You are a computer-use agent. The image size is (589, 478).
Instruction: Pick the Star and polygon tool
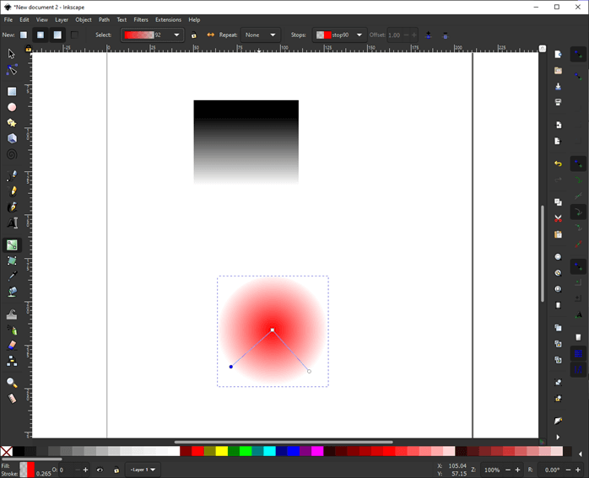12,123
